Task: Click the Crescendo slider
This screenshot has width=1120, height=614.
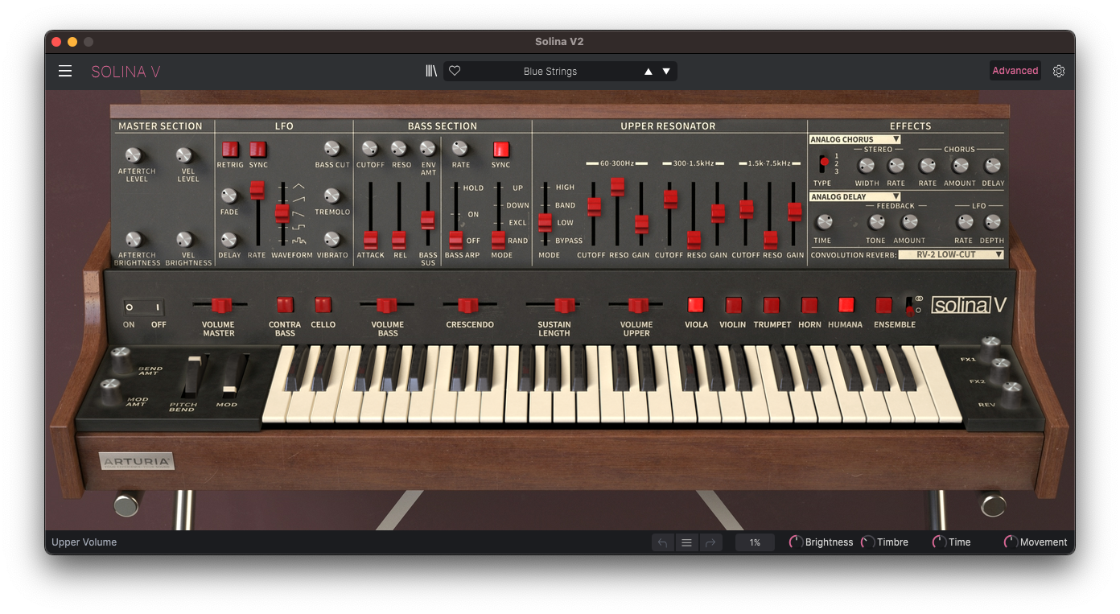Action: tap(468, 305)
